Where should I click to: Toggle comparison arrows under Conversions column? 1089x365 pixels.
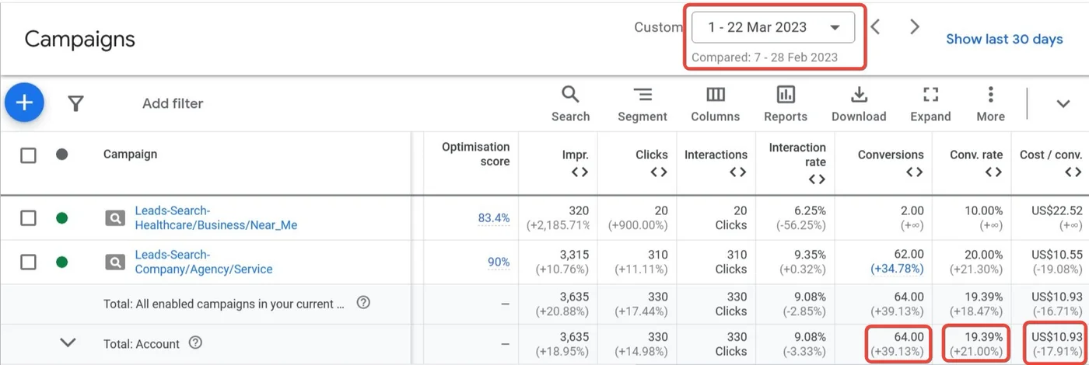click(x=915, y=172)
